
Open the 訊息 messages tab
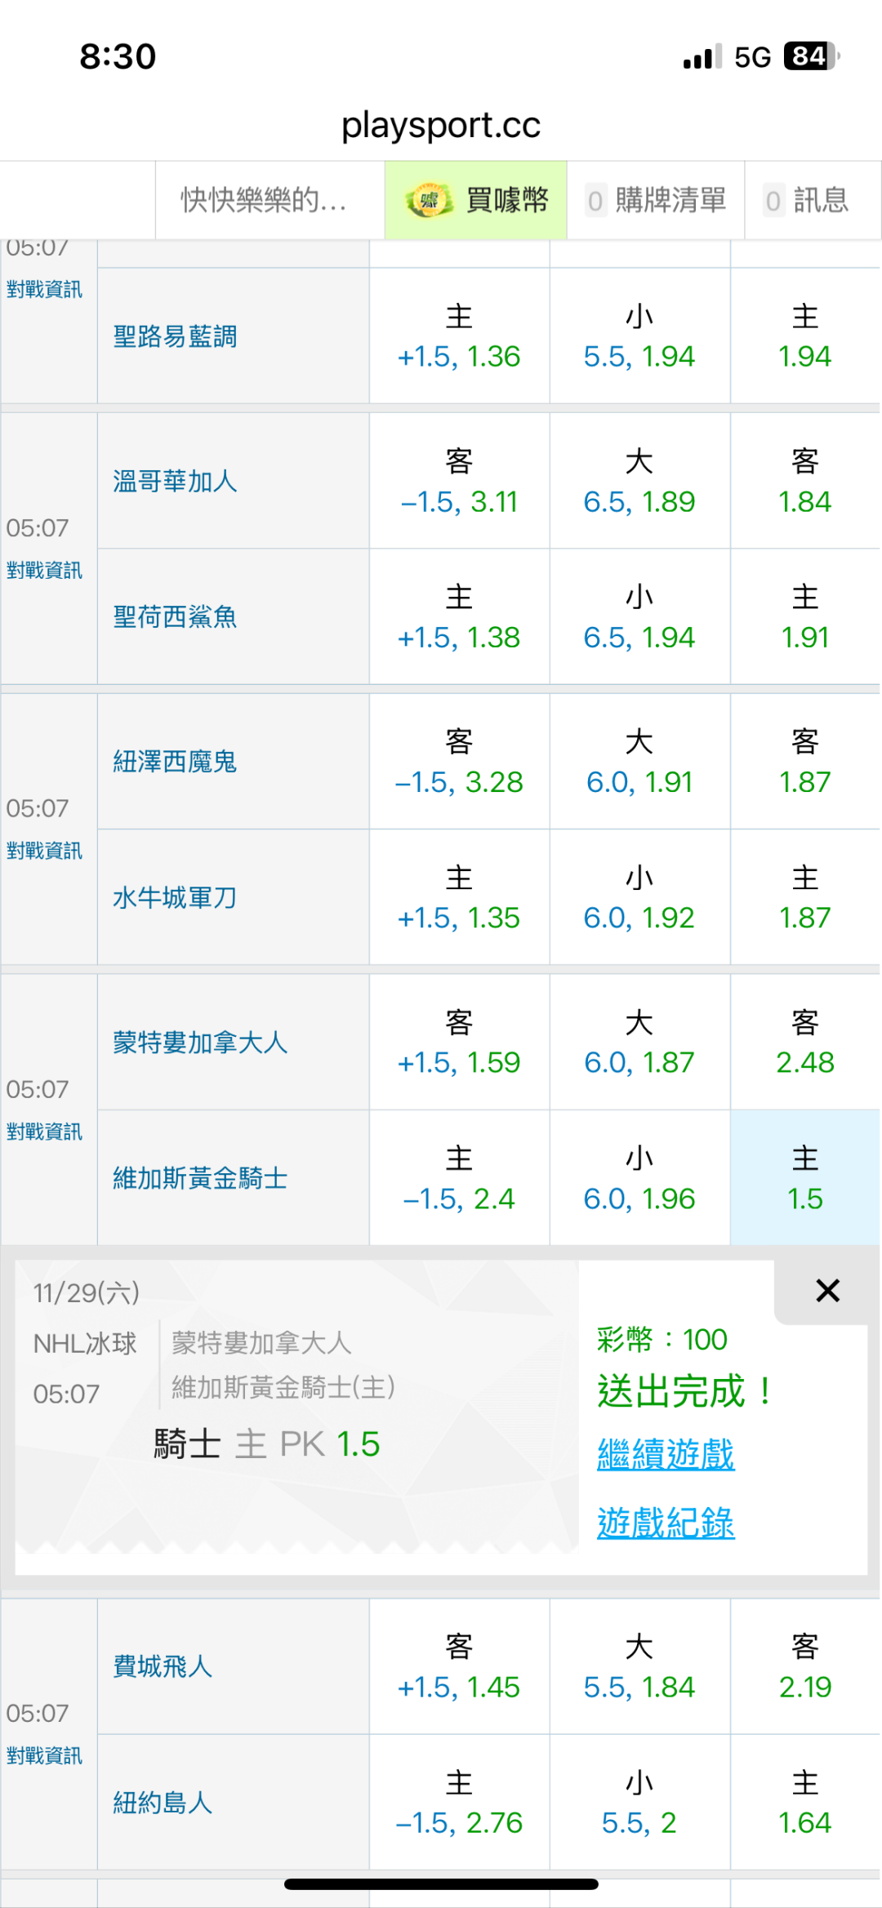click(x=808, y=200)
